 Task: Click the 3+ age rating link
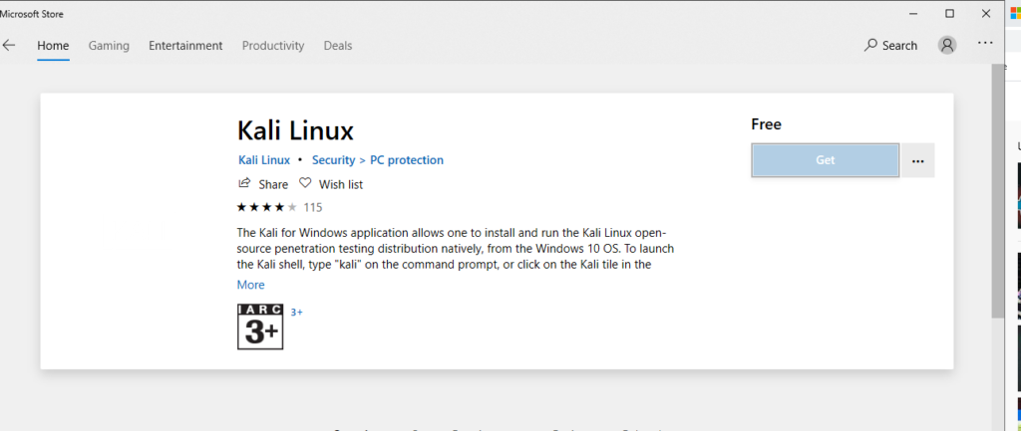point(296,312)
